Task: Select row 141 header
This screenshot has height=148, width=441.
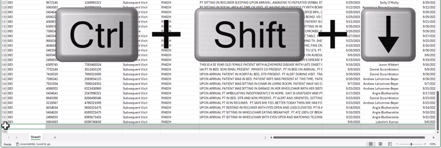Action: [x=4, y=69]
